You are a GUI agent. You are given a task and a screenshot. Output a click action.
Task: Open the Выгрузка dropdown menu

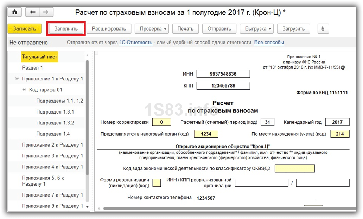(257, 29)
